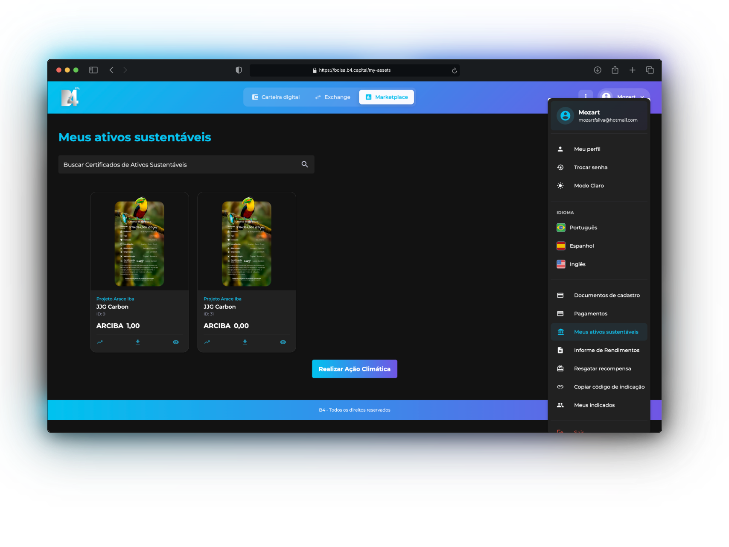This screenshot has height=547, width=729.
Task: Select Espanhol language option
Action: point(581,246)
